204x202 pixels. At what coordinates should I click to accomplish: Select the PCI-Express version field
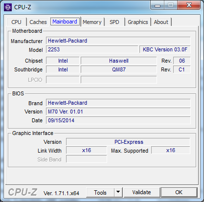[128, 142]
